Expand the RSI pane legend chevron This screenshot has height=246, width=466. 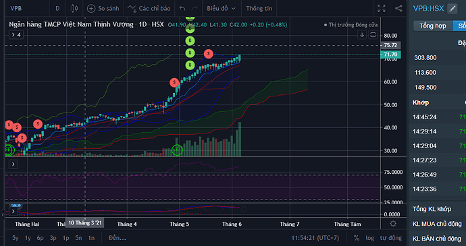pos(14,164)
